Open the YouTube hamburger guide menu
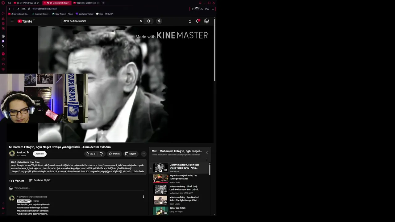The image size is (395, 222). 12,21
